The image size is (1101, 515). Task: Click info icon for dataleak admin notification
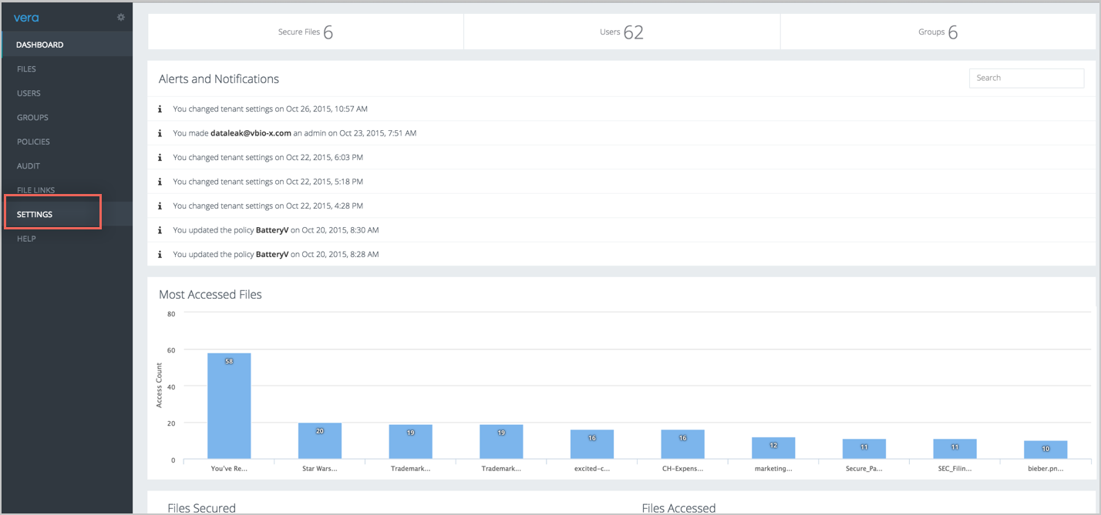click(x=160, y=133)
